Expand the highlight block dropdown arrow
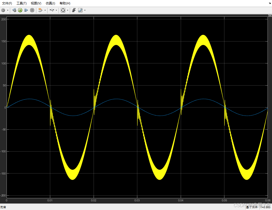Viewport: 272px width, 210px height. click(x=45, y=10)
